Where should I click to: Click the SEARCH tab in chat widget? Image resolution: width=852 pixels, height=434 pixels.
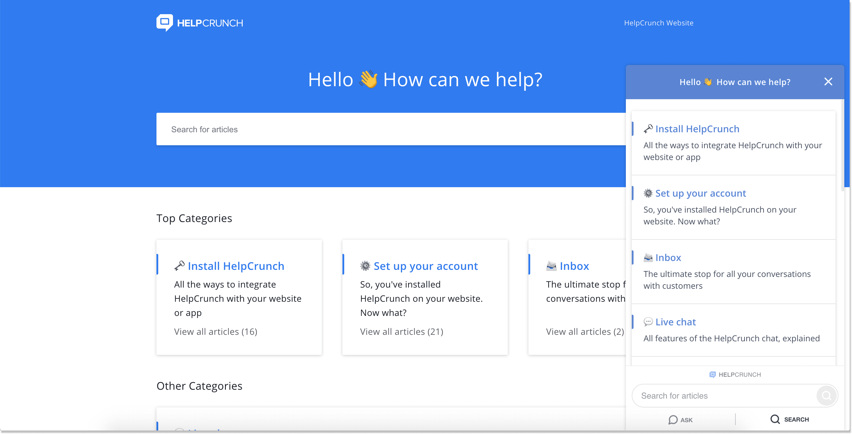788,419
